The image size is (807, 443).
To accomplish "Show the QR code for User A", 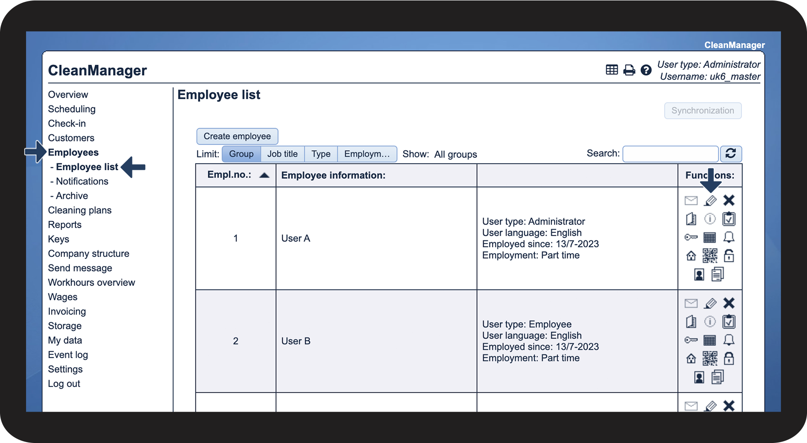I will [710, 256].
